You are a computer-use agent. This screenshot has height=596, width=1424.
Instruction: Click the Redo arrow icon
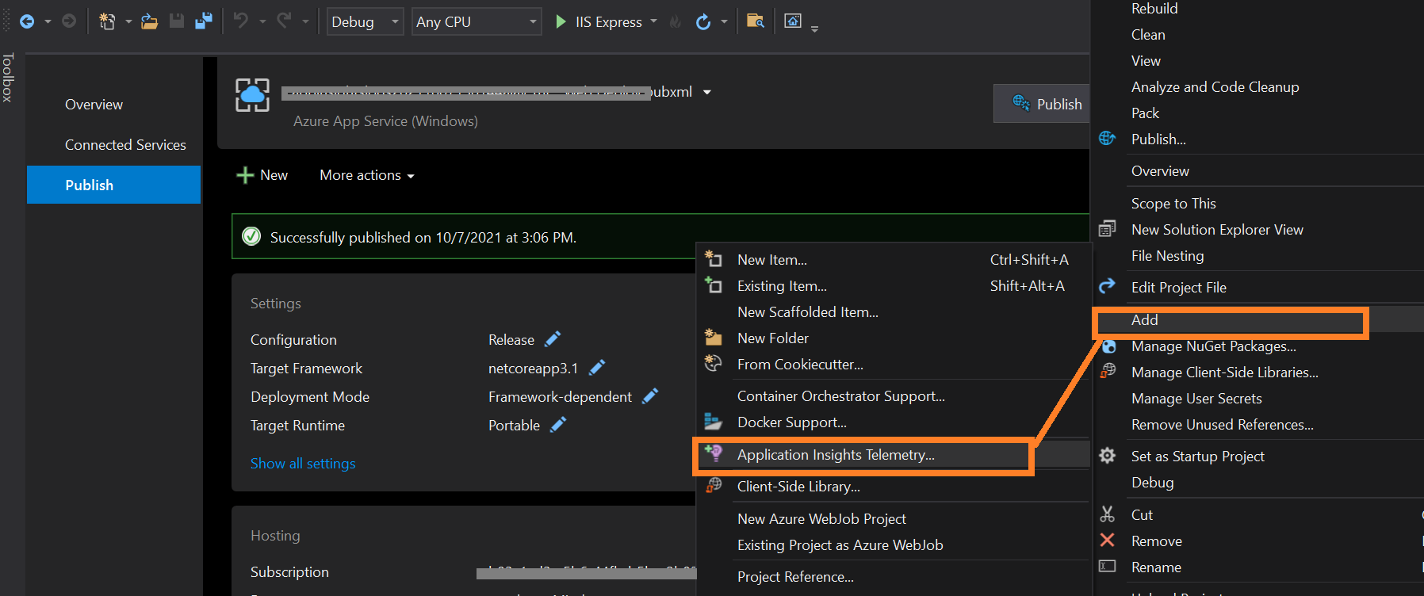click(283, 21)
